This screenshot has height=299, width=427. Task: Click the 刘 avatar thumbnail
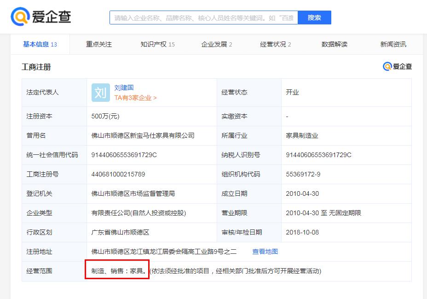(100, 93)
